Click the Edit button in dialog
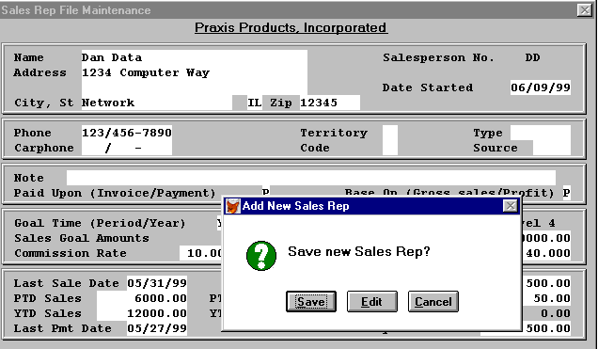The height and width of the screenshot is (349, 598). (x=371, y=302)
